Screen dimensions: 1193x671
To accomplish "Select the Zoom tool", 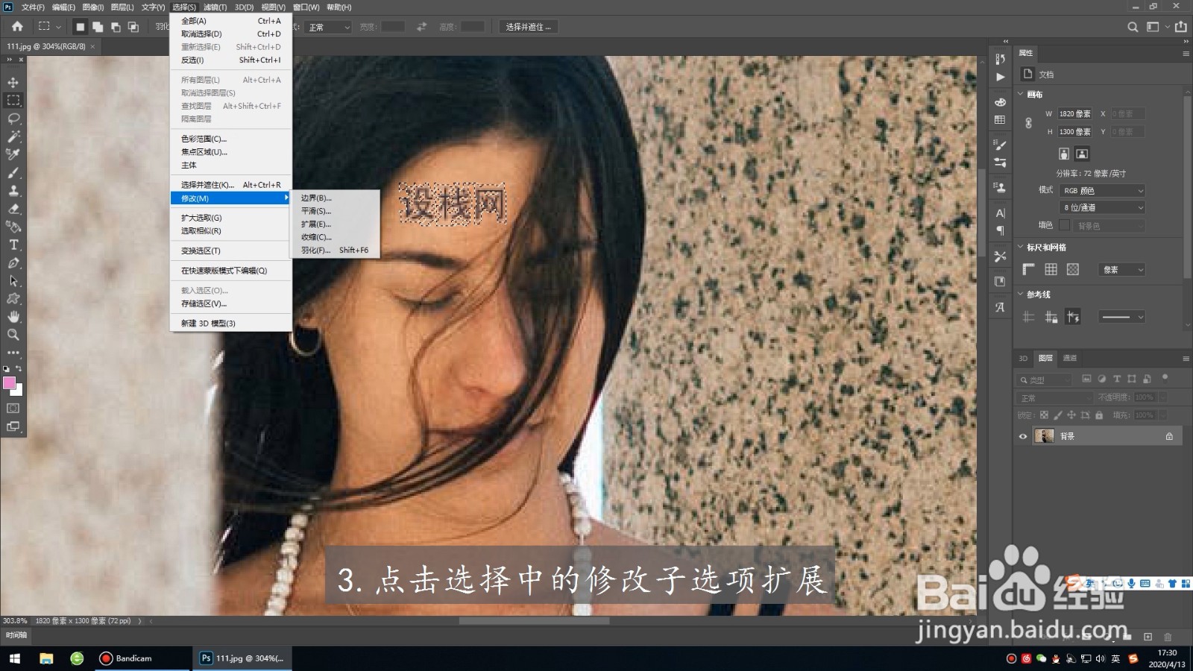I will click(x=13, y=335).
